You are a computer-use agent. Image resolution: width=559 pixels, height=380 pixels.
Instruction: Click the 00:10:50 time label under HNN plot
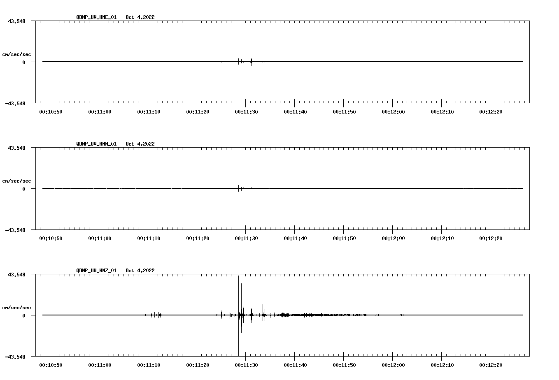[x=51, y=239]
